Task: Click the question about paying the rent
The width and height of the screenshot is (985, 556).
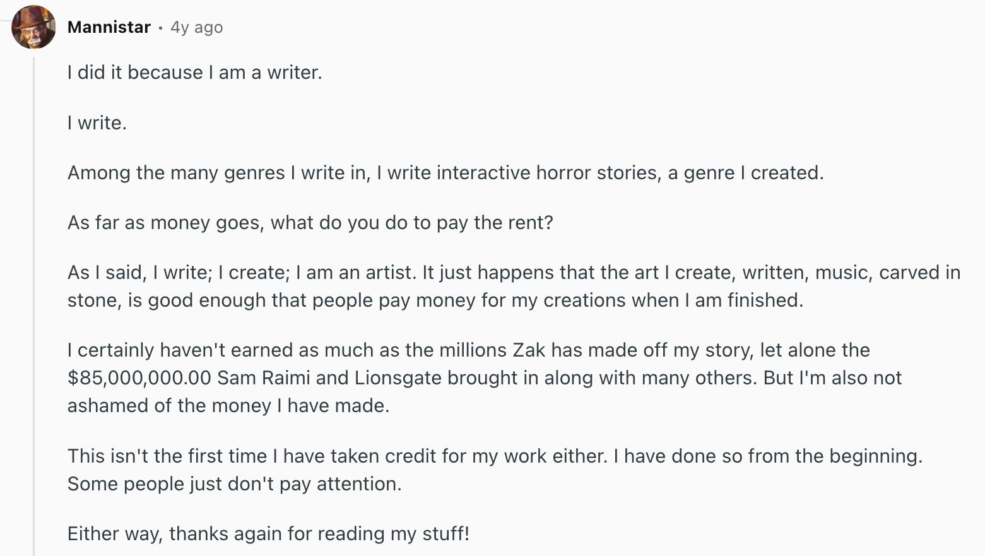Action: [310, 223]
